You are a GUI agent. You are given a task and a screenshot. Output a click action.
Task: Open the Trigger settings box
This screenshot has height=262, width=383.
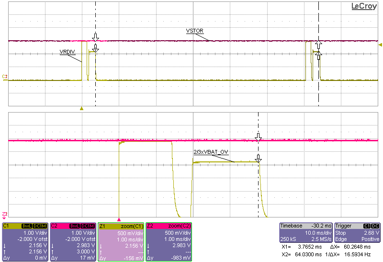pyautogui.click(x=357, y=233)
